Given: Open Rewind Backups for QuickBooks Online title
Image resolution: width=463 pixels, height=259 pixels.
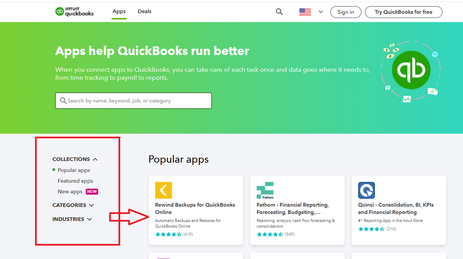Looking at the screenshot, I should 195,208.
